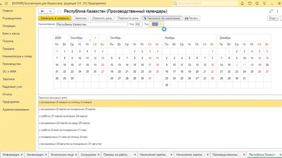
Task: Open Покупка section in sidebar
Action: tap(8, 41)
